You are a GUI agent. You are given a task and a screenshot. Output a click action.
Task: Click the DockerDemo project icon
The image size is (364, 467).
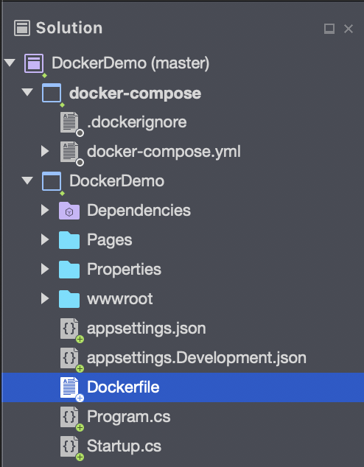tap(52, 181)
